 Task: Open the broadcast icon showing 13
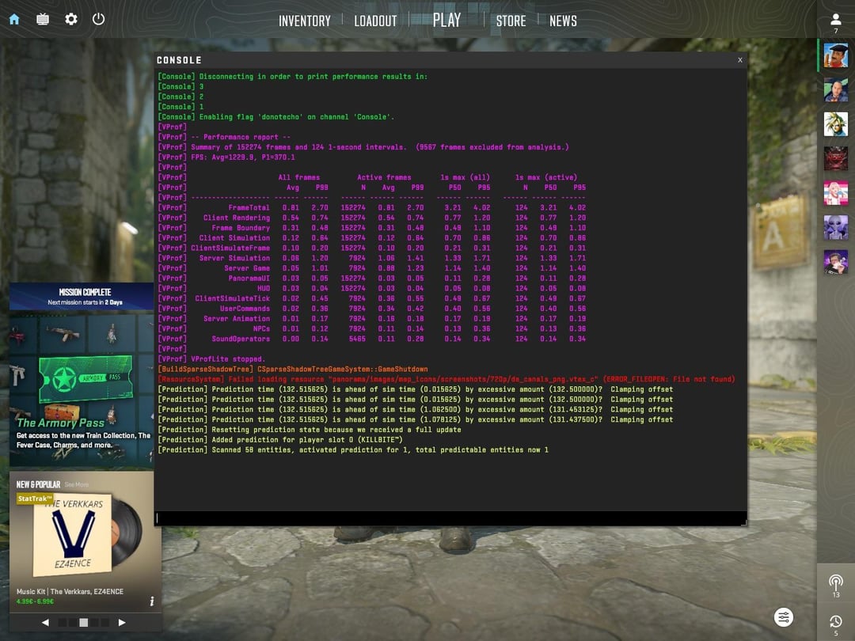point(835,582)
